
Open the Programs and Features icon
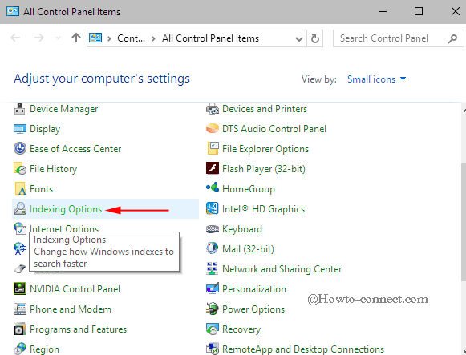pyautogui.click(x=19, y=329)
